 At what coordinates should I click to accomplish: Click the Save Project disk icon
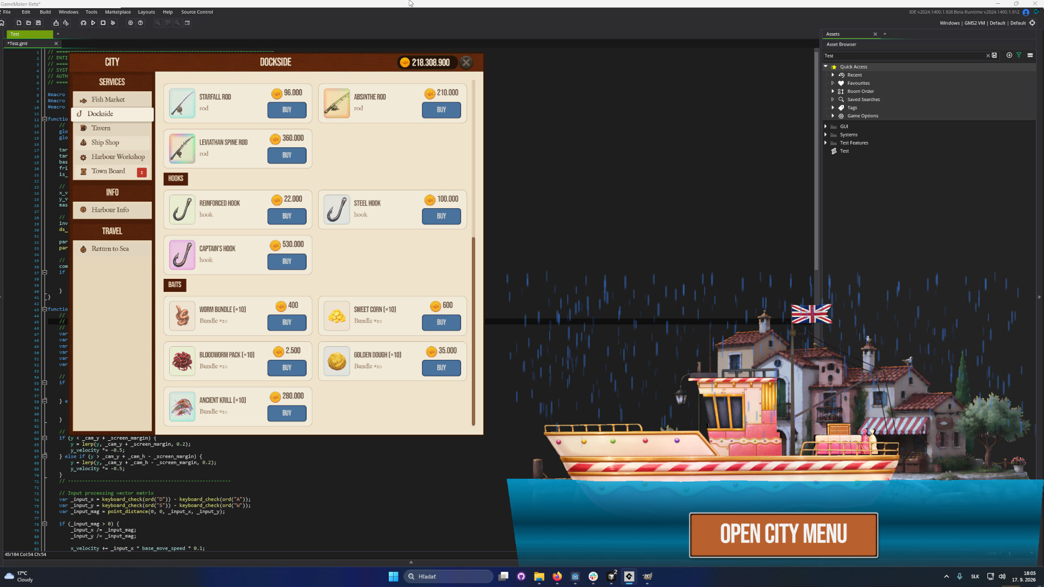(x=38, y=23)
